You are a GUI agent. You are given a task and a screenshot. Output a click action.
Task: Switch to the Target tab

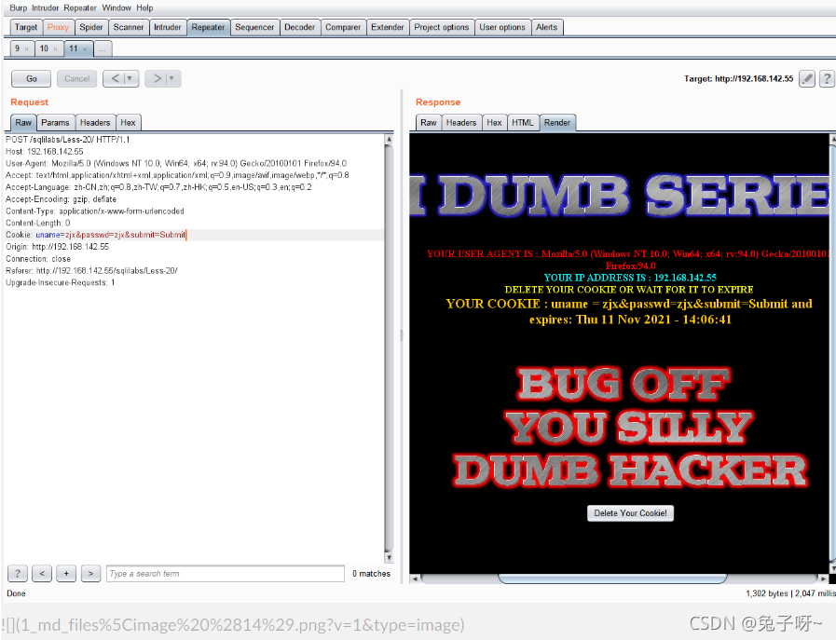pos(26,27)
